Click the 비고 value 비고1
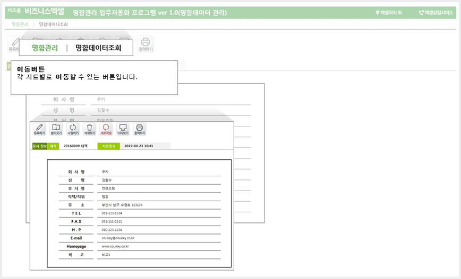The height and width of the screenshot is (279, 461). [106, 255]
